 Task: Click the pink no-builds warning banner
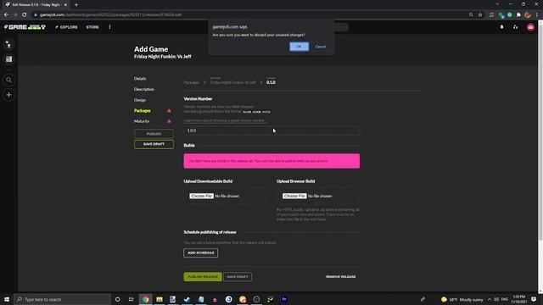(271, 161)
